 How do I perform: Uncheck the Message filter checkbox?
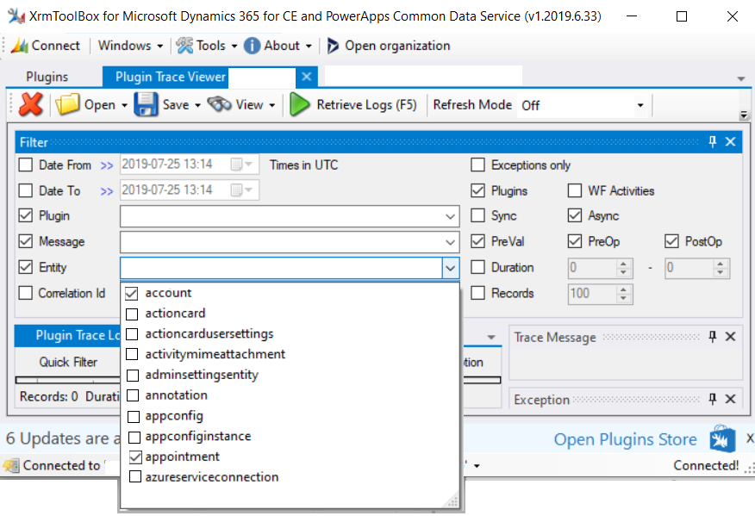coord(26,241)
